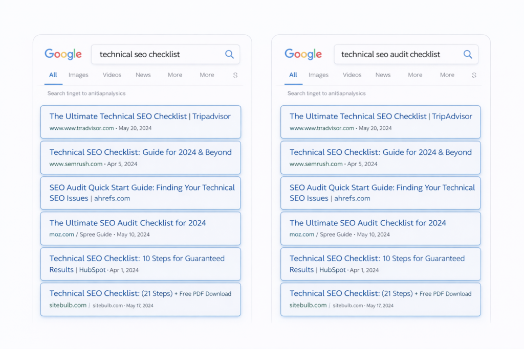Open the moz.com Ultimate SEO Audit Checklist
This screenshot has width=524, height=349.
pyautogui.click(x=140, y=228)
